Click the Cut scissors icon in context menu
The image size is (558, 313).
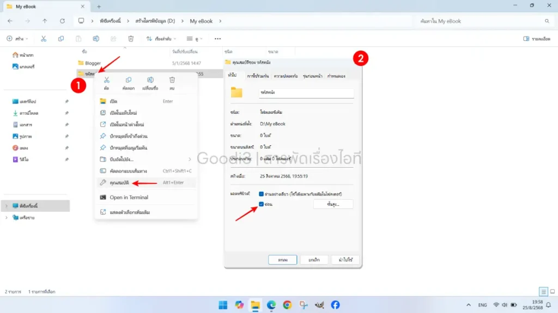click(x=106, y=81)
